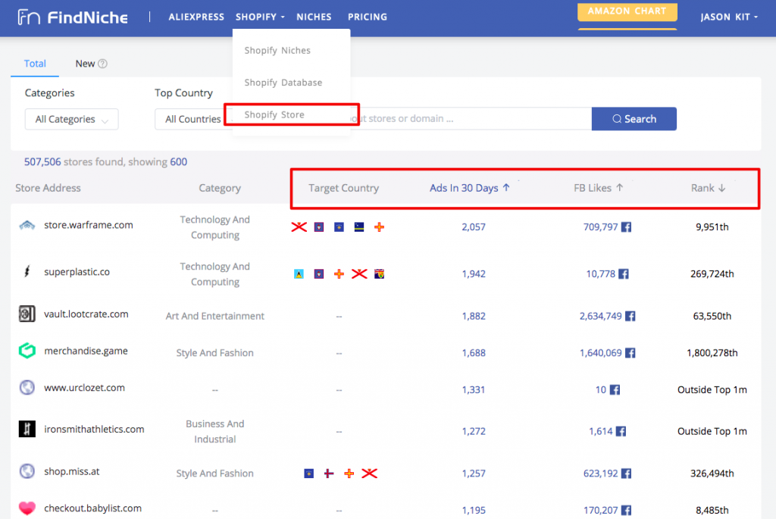Open the merchandise.game store link
This screenshot has height=519, width=776.
tap(86, 351)
